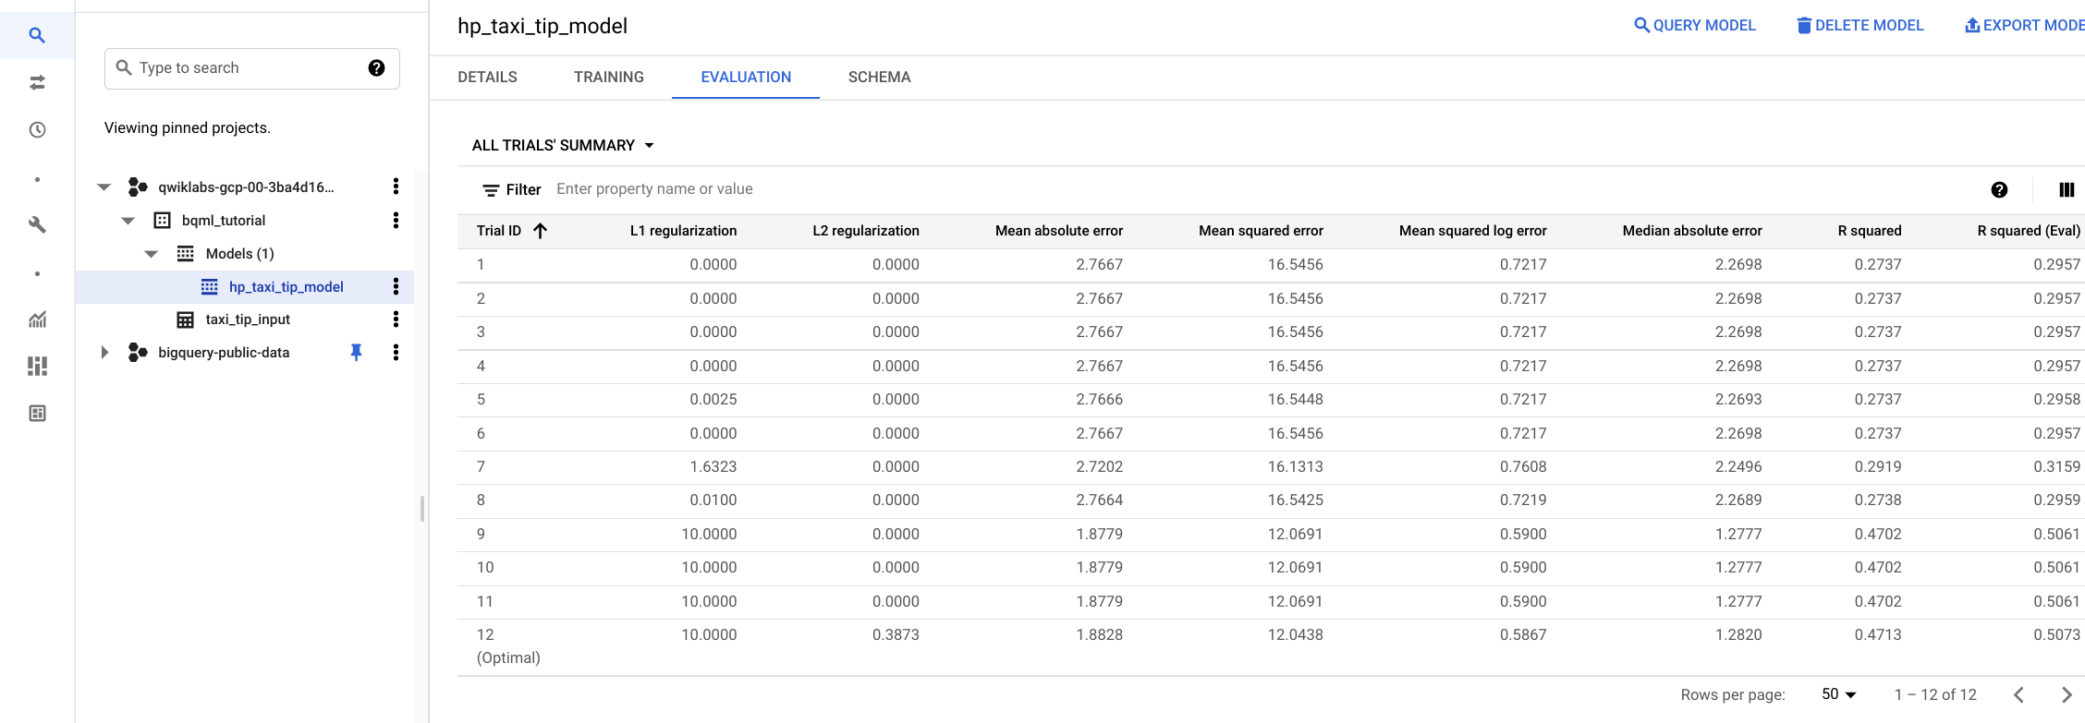This screenshot has width=2085, height=723.
Task: Click the qwiklabs-gcp project icon
Action: tap(138, 187)
